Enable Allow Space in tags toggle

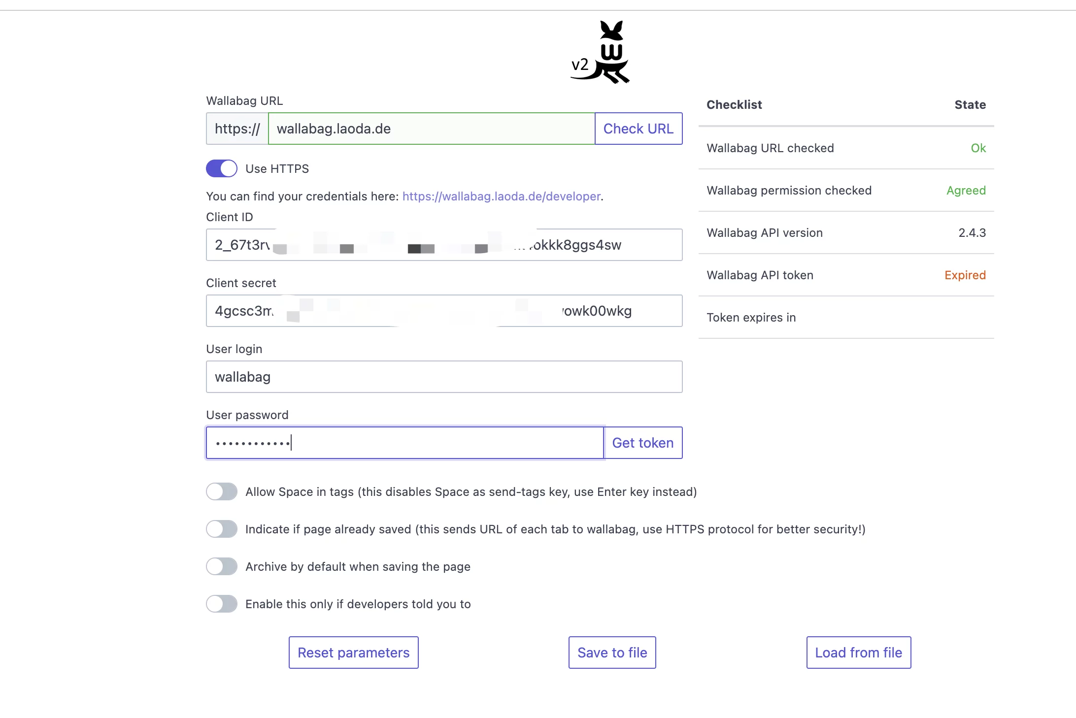pyautogui.click(x=222, y=491)
